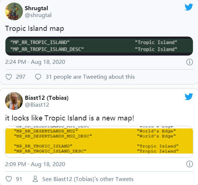Click the Twitter bird icon on Shrugtal's tweet
Viewport: 198px width, 185px height.
pyautogui.click(x=189, y=7)
